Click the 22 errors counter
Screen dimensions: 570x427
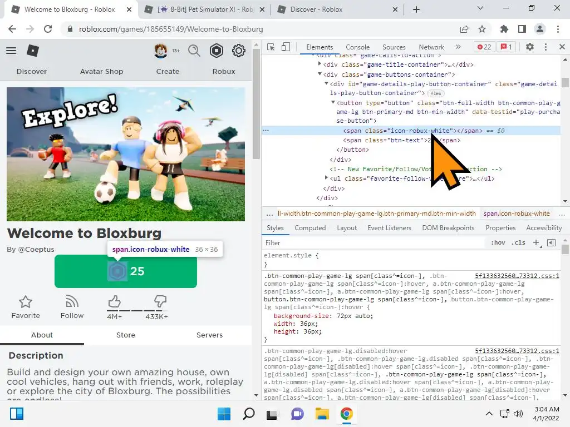[484, 47]
